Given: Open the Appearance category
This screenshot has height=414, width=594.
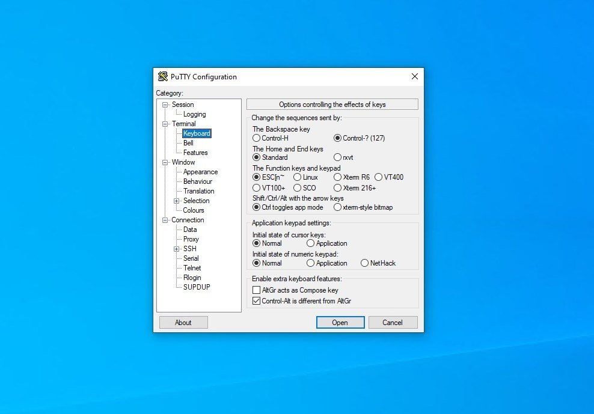Looking at the screenshot, I should pos(200,172).
